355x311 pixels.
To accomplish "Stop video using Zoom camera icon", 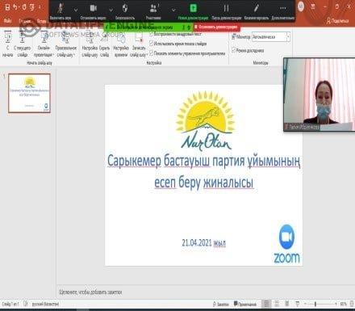I will 93,11.
